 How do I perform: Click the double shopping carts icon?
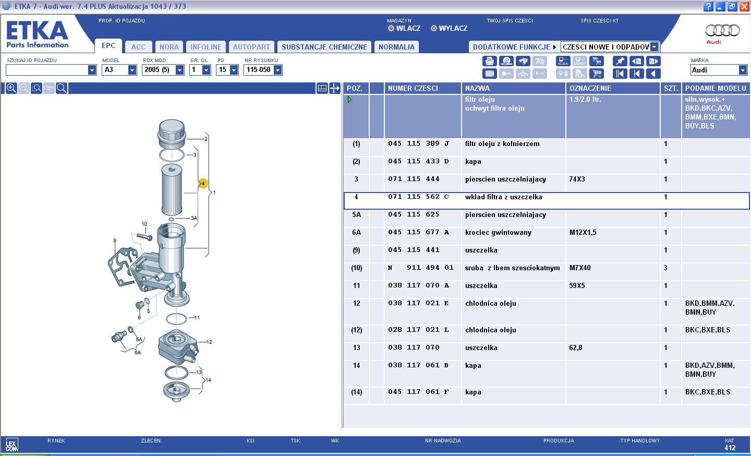tap(596, 61)
